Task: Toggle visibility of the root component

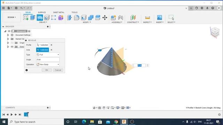Action: pos(9,31)
